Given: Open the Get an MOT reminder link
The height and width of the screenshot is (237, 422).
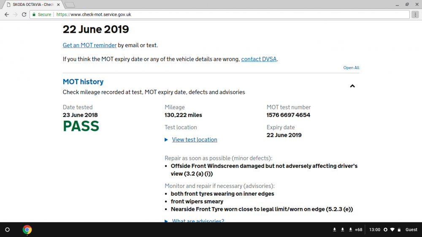Looking at the screenshot, I should point(89,45).
